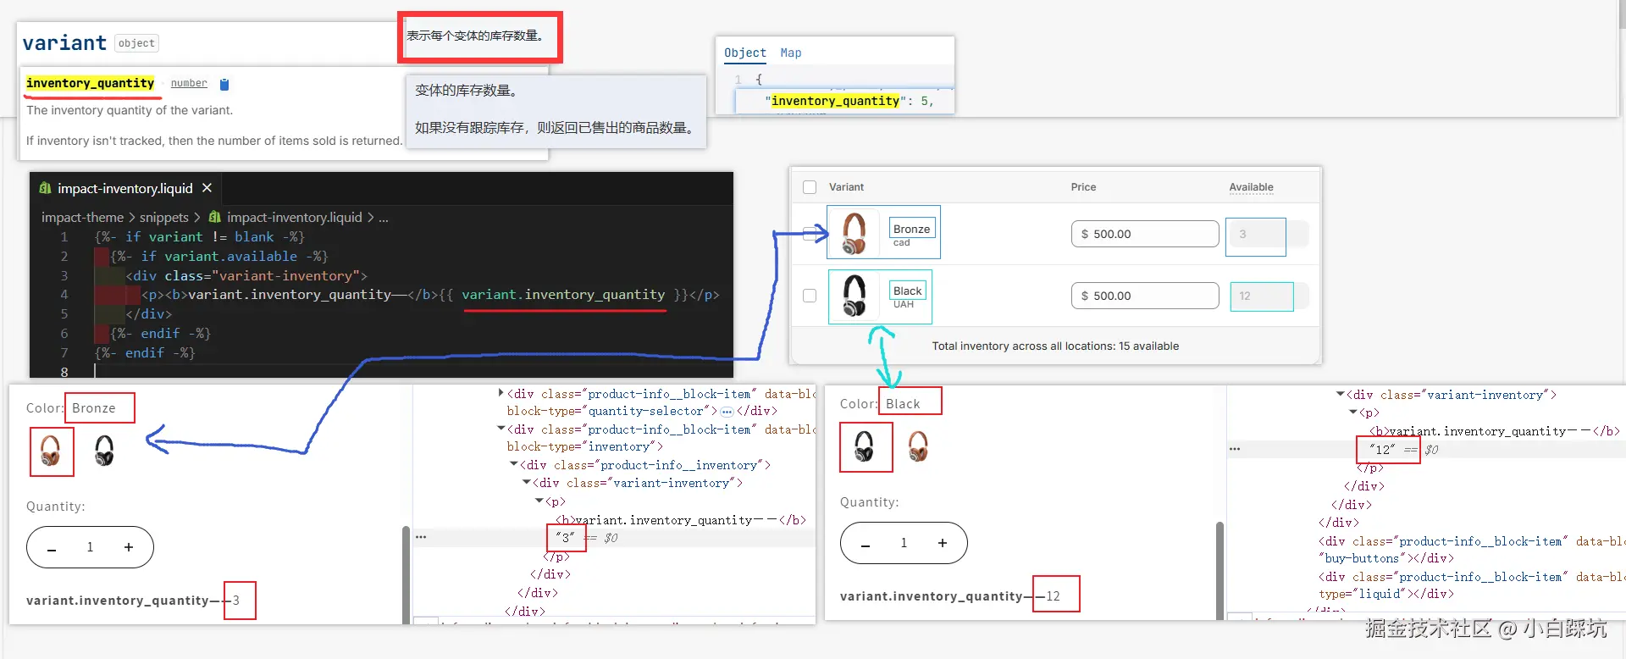Screen dimensions: 1626x659
Task: Click the buy-buttons block-item div node
Action: click(1470, 550)
